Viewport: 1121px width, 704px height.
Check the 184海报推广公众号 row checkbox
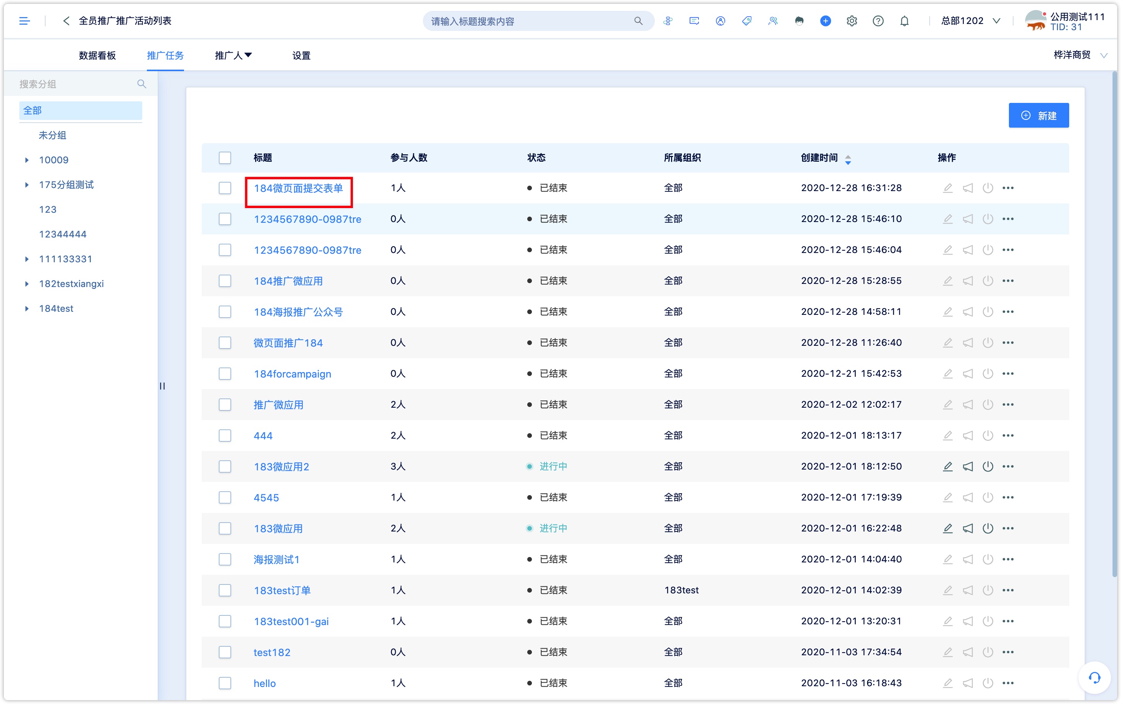[x=225, y=311]
